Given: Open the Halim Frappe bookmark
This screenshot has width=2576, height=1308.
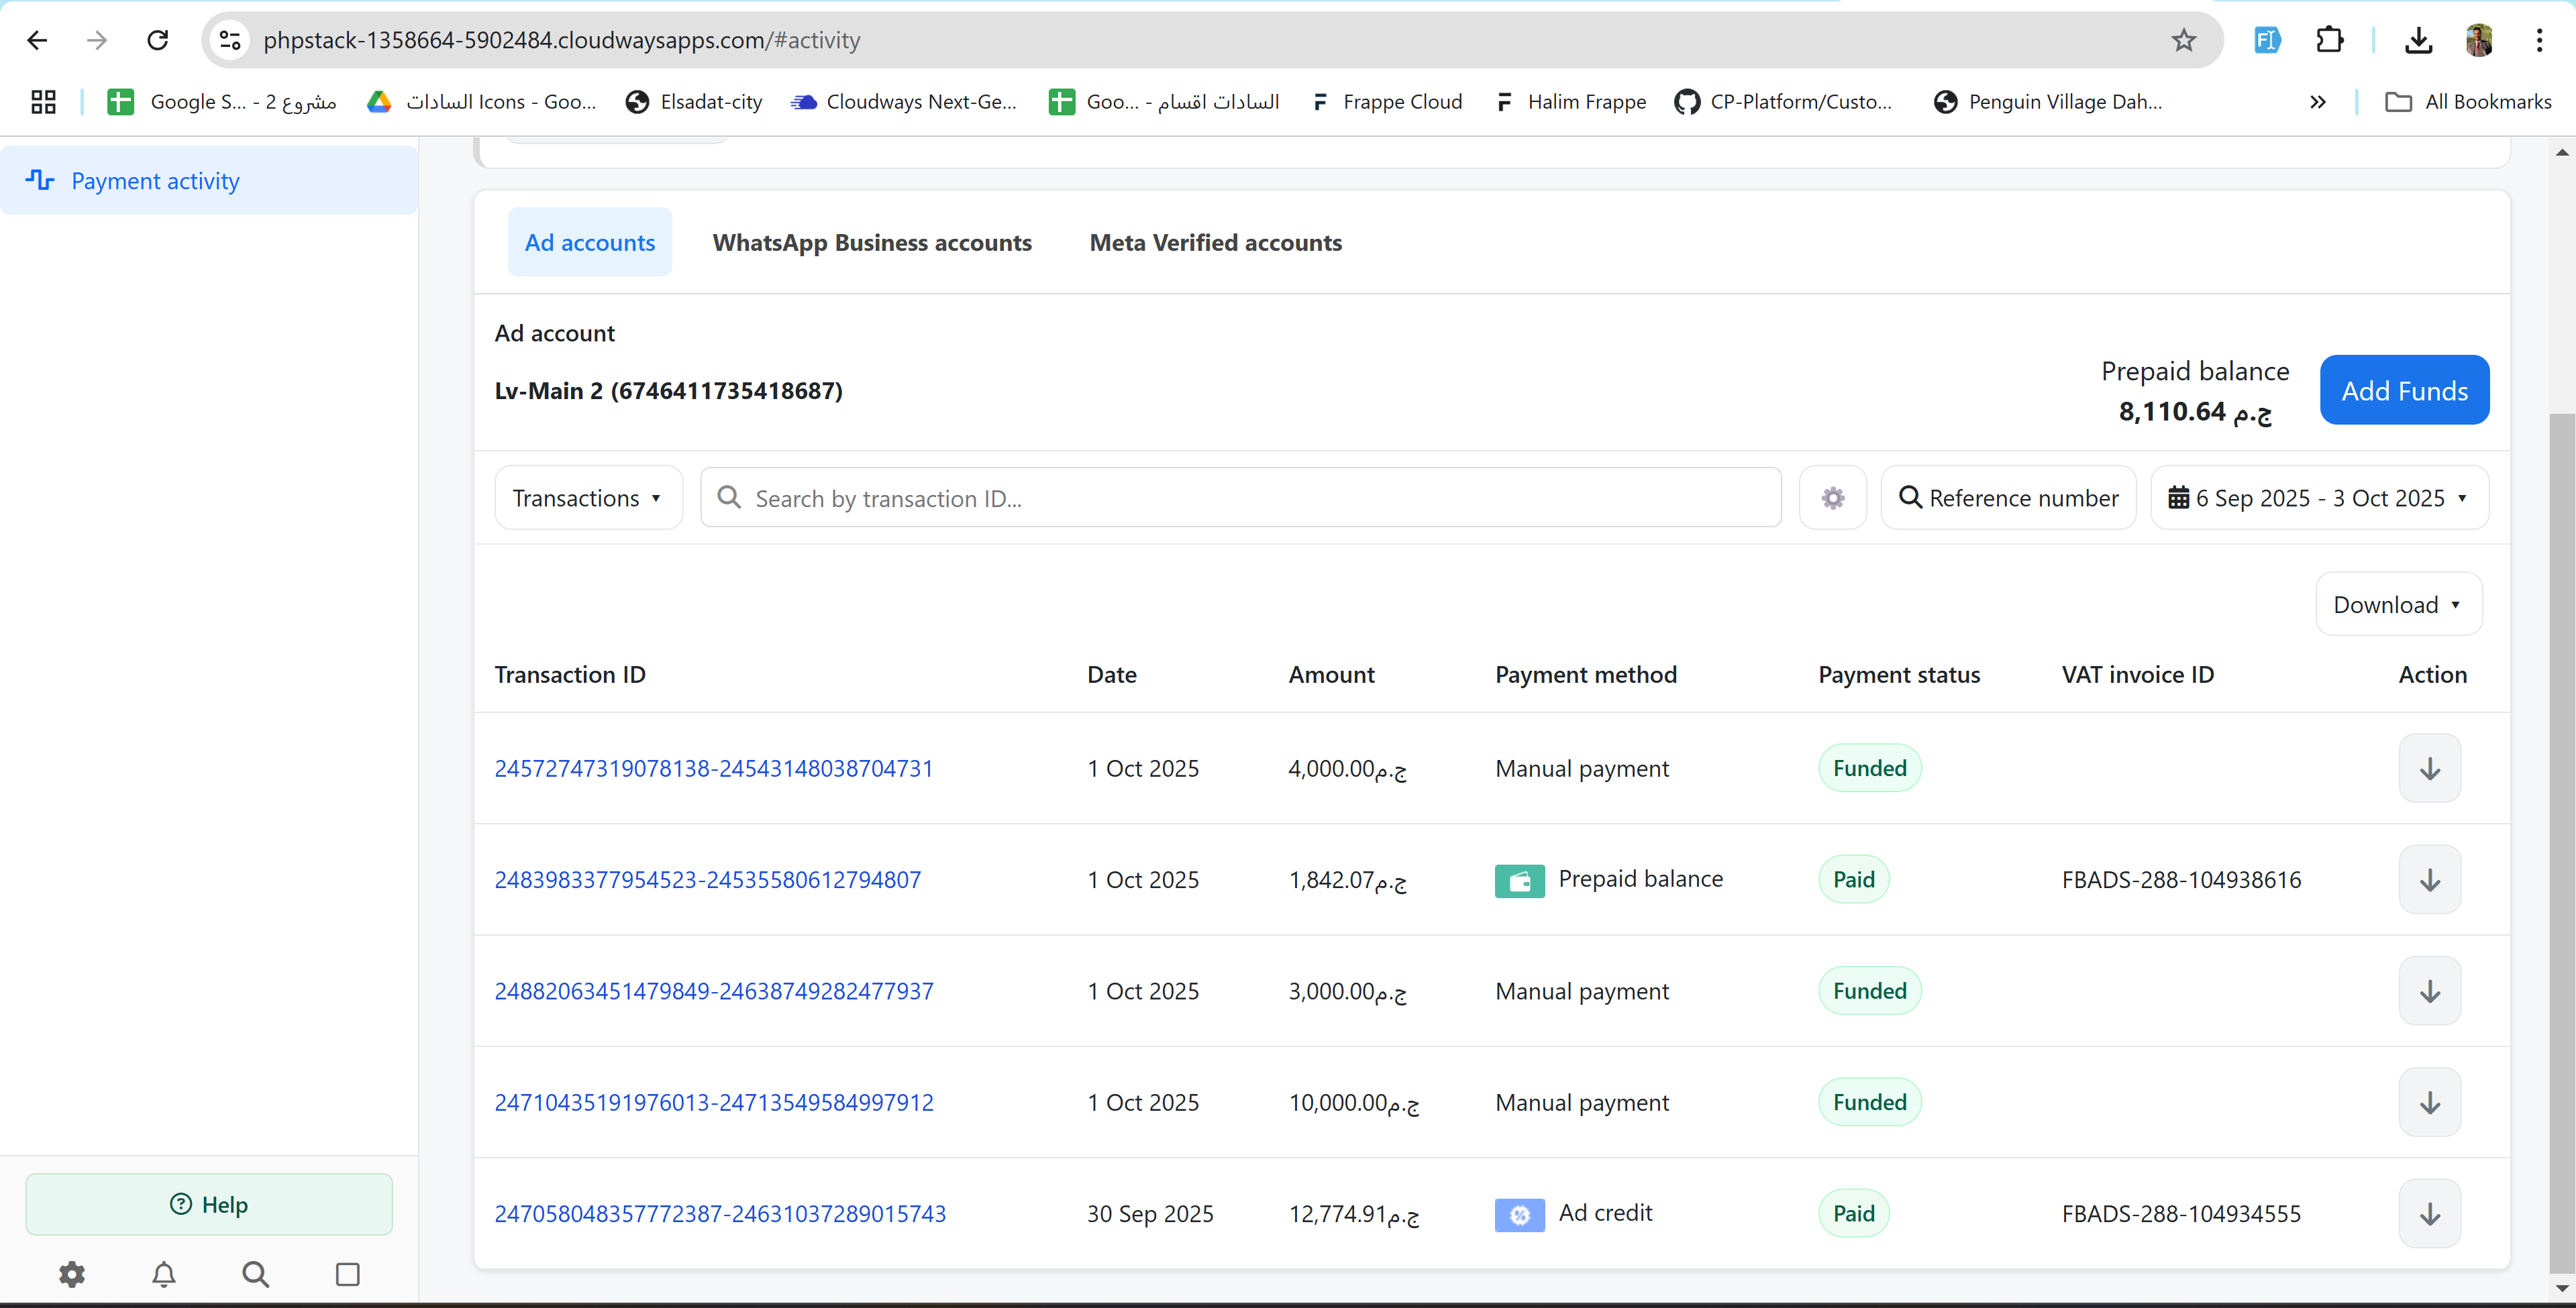Looking at the screenshot, I should 1570,102.
